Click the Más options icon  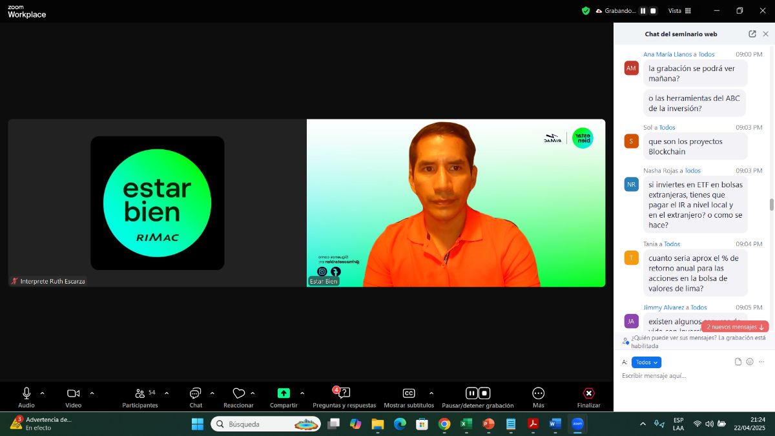538,393
